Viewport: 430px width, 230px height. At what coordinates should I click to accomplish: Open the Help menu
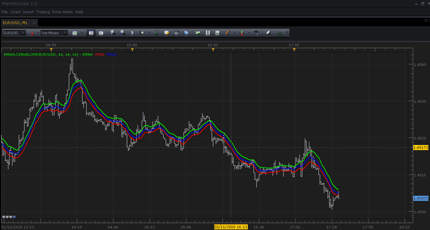pos(79,12)
